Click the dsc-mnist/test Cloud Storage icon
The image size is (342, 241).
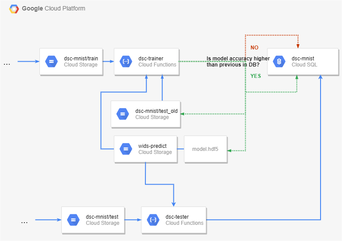pyautogui.click(x=73, y=220)
